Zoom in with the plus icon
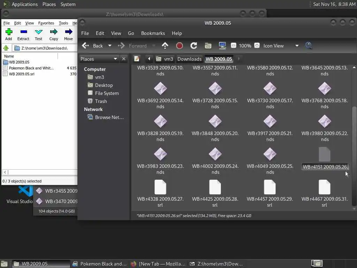 [x=257, y=46]
